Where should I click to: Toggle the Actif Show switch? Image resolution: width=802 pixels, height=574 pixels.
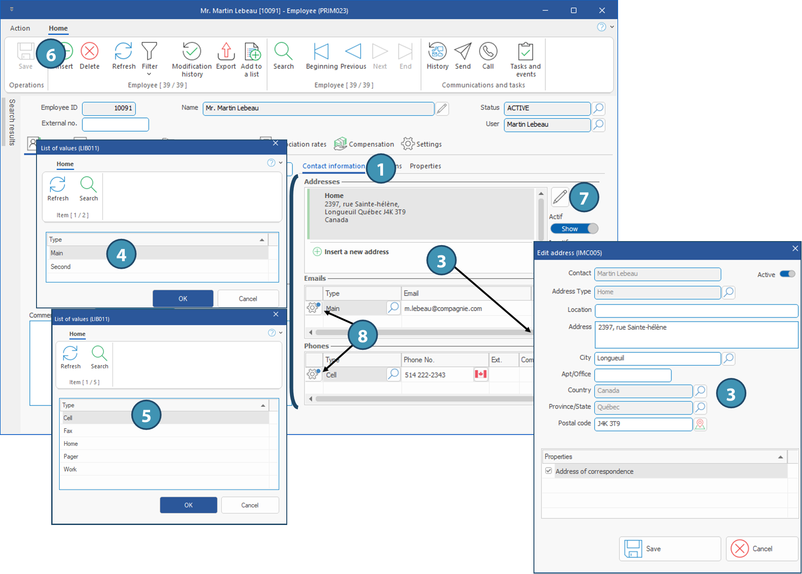coord(574,229)
